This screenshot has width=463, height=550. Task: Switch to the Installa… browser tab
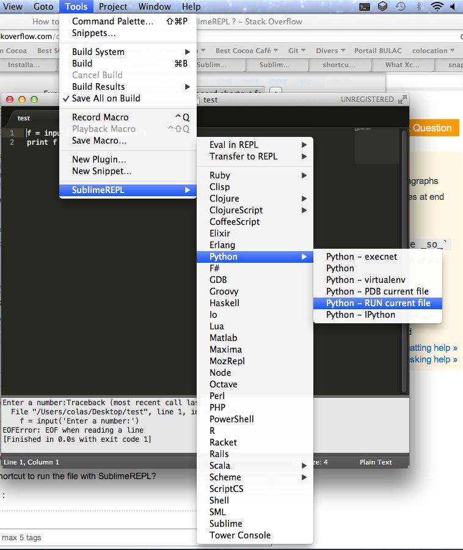pos(24,65)
